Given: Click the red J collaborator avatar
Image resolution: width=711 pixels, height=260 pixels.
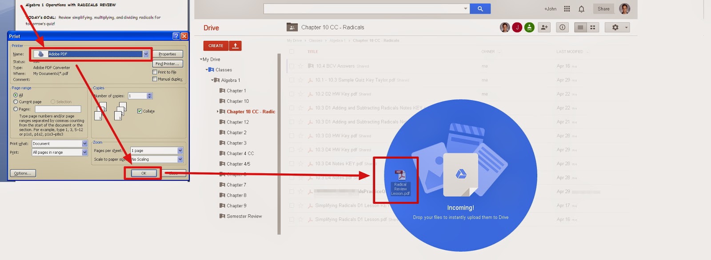Looking at the screenshot, I should (x=517, y=27).
